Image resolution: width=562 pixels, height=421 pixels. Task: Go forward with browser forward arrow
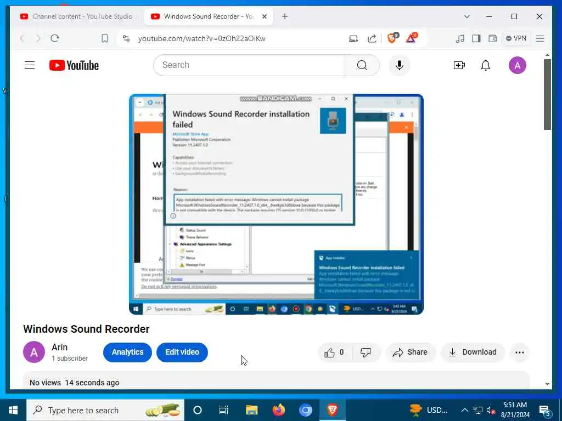point(38,38)
